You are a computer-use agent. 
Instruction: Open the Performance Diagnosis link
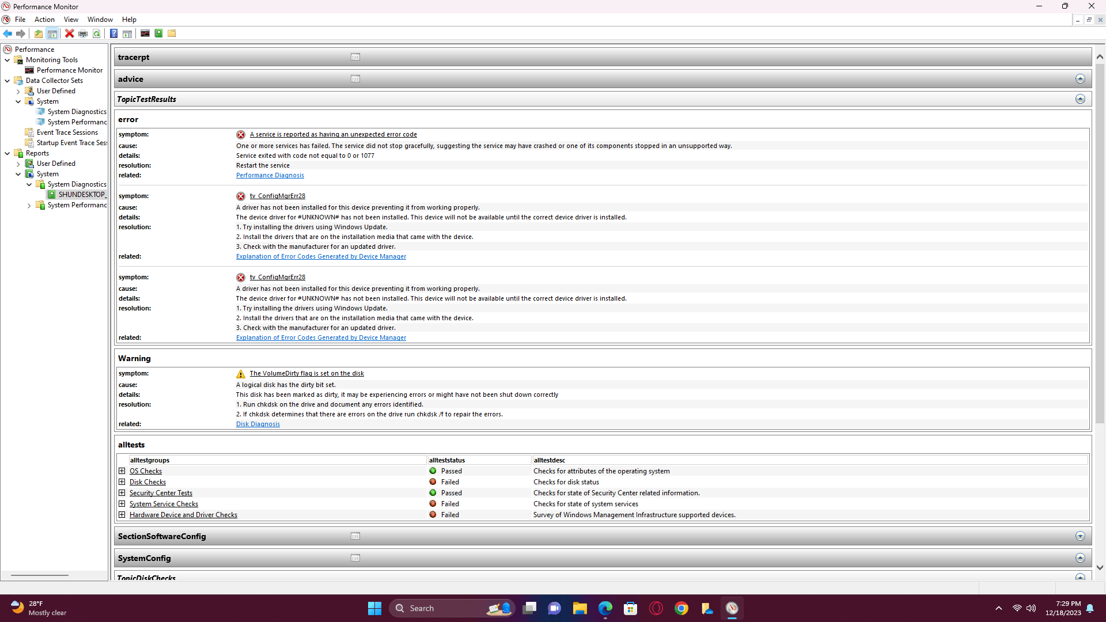tap(270, 175)
